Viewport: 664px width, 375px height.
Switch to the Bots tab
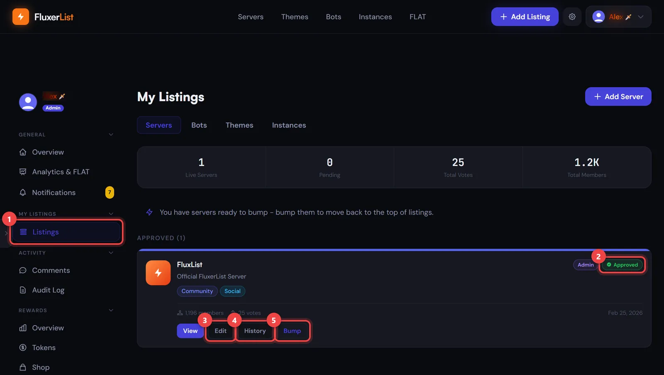click(199, 125)
